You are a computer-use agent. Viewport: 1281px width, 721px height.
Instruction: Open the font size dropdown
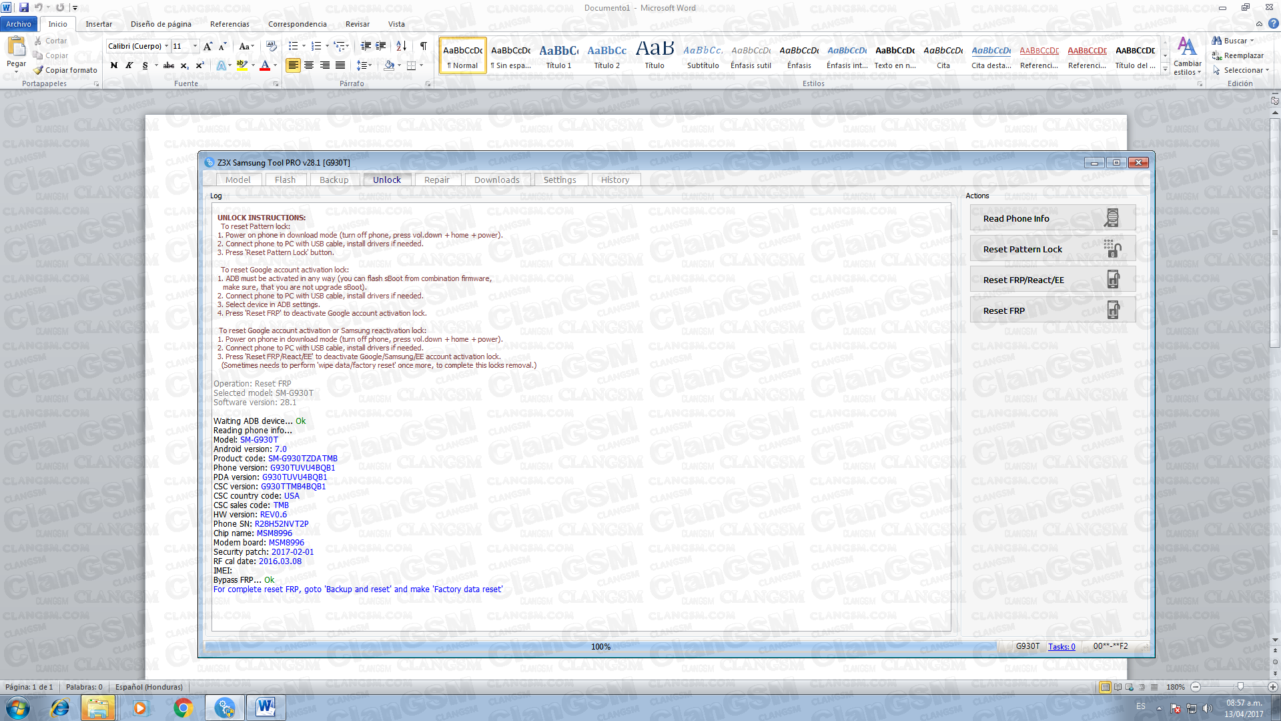(195, 46)
